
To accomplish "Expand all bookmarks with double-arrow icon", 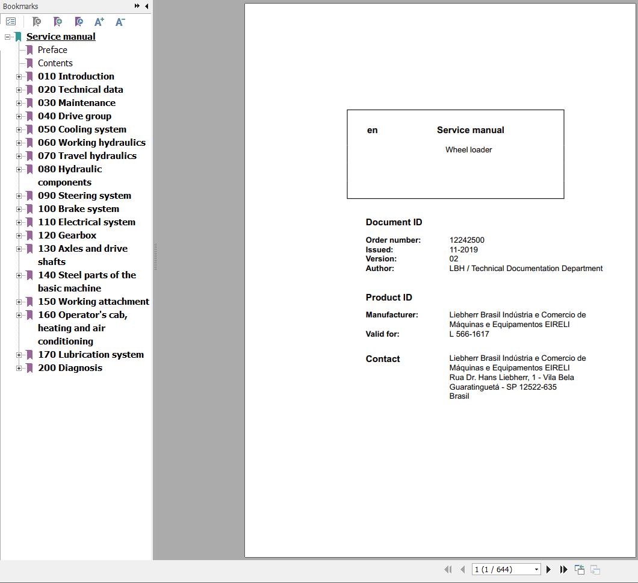I will [137, 5].
